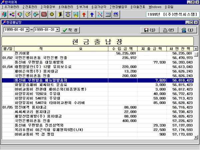The height and width of the screenshot is (150, 200).
Task: Open menu 8 이월전표
Action: tap(138, 7)
